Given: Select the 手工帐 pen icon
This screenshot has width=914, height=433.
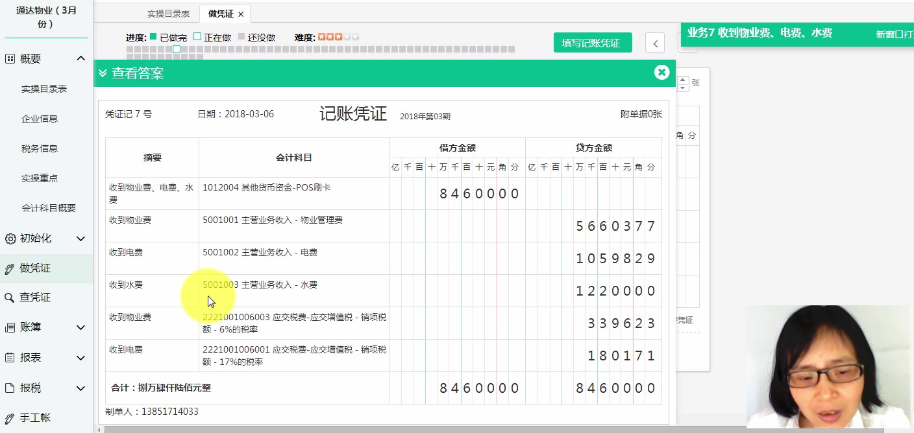Looking at the screenshot, I should pos(11,417).
